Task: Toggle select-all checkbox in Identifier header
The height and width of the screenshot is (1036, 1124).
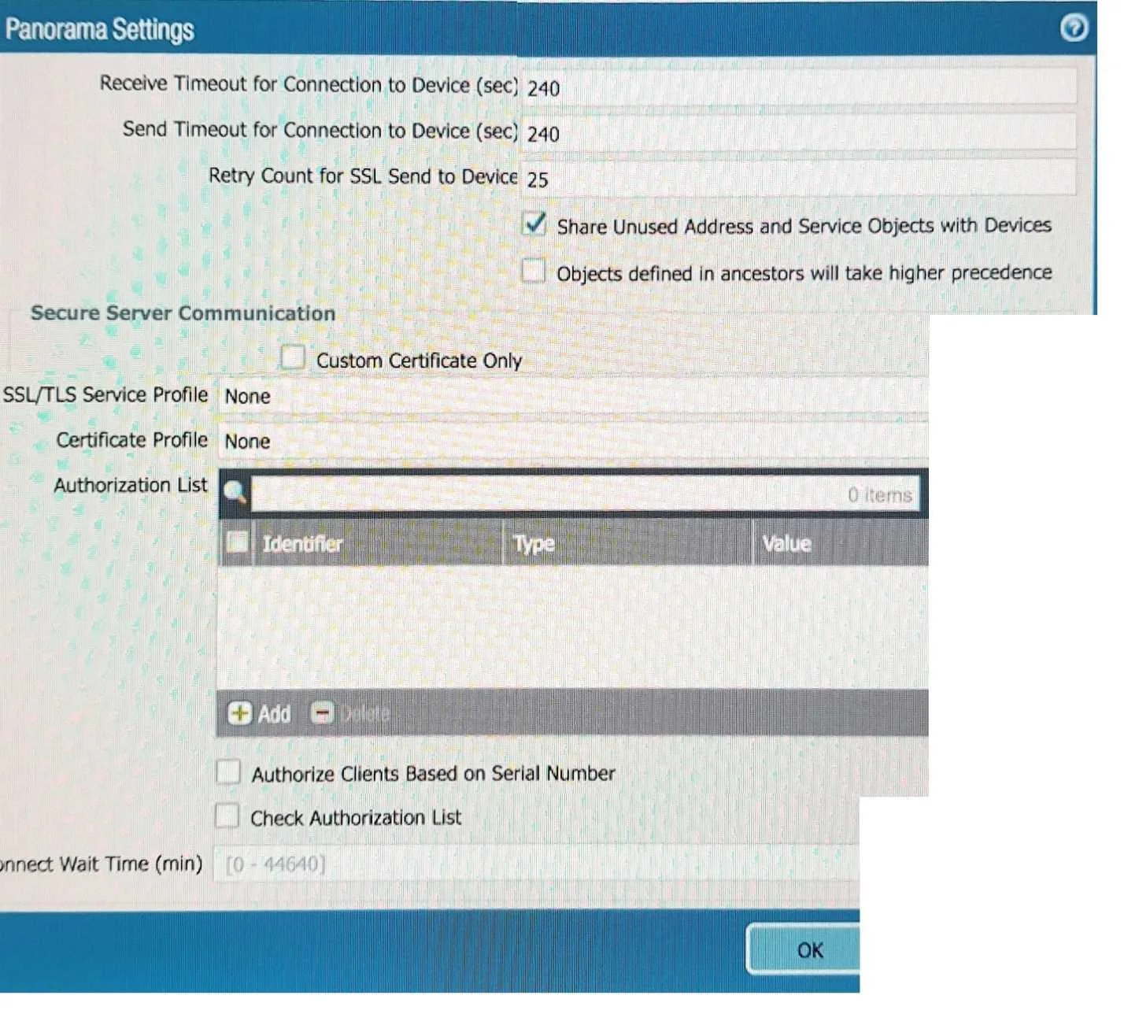Action: pyautogui.click(x=236, y=542)
